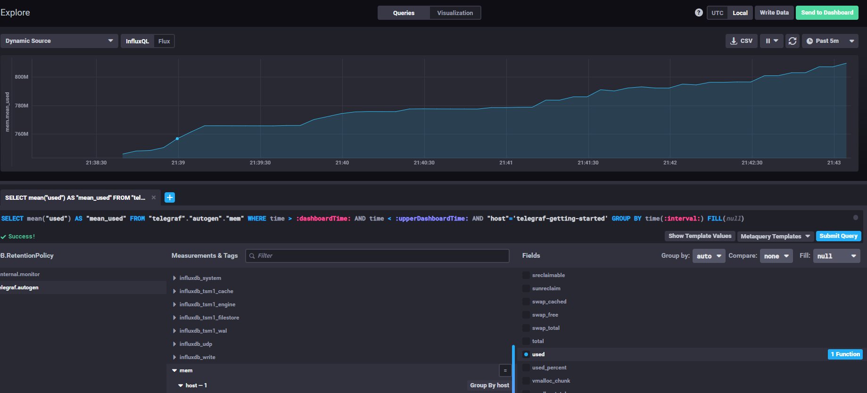Check the swap_total field
The height and width of the screenshot is (393, 867).
pyautogui.click(x=526, y=328)
